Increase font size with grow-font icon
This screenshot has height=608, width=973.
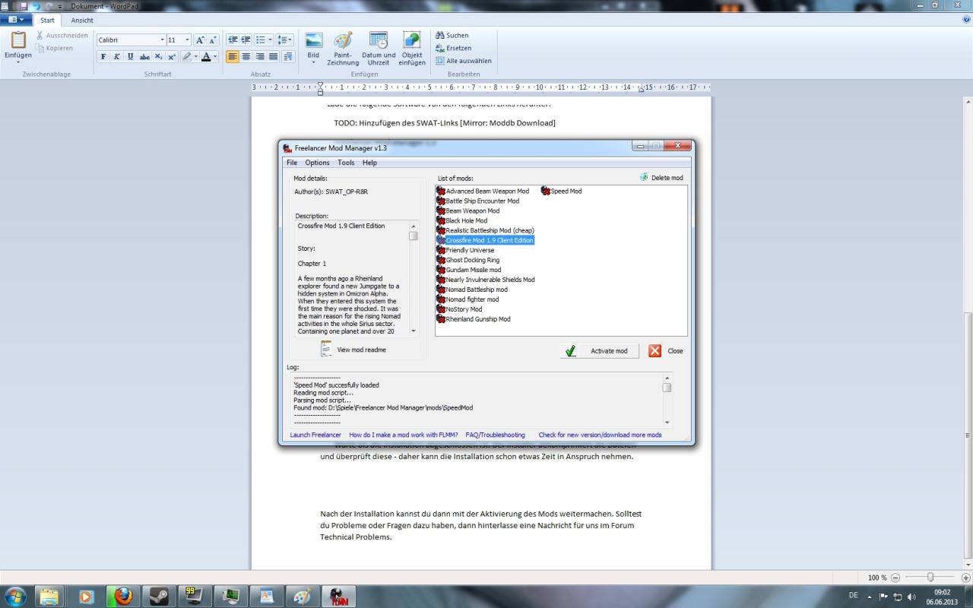[x=200, y=40]
